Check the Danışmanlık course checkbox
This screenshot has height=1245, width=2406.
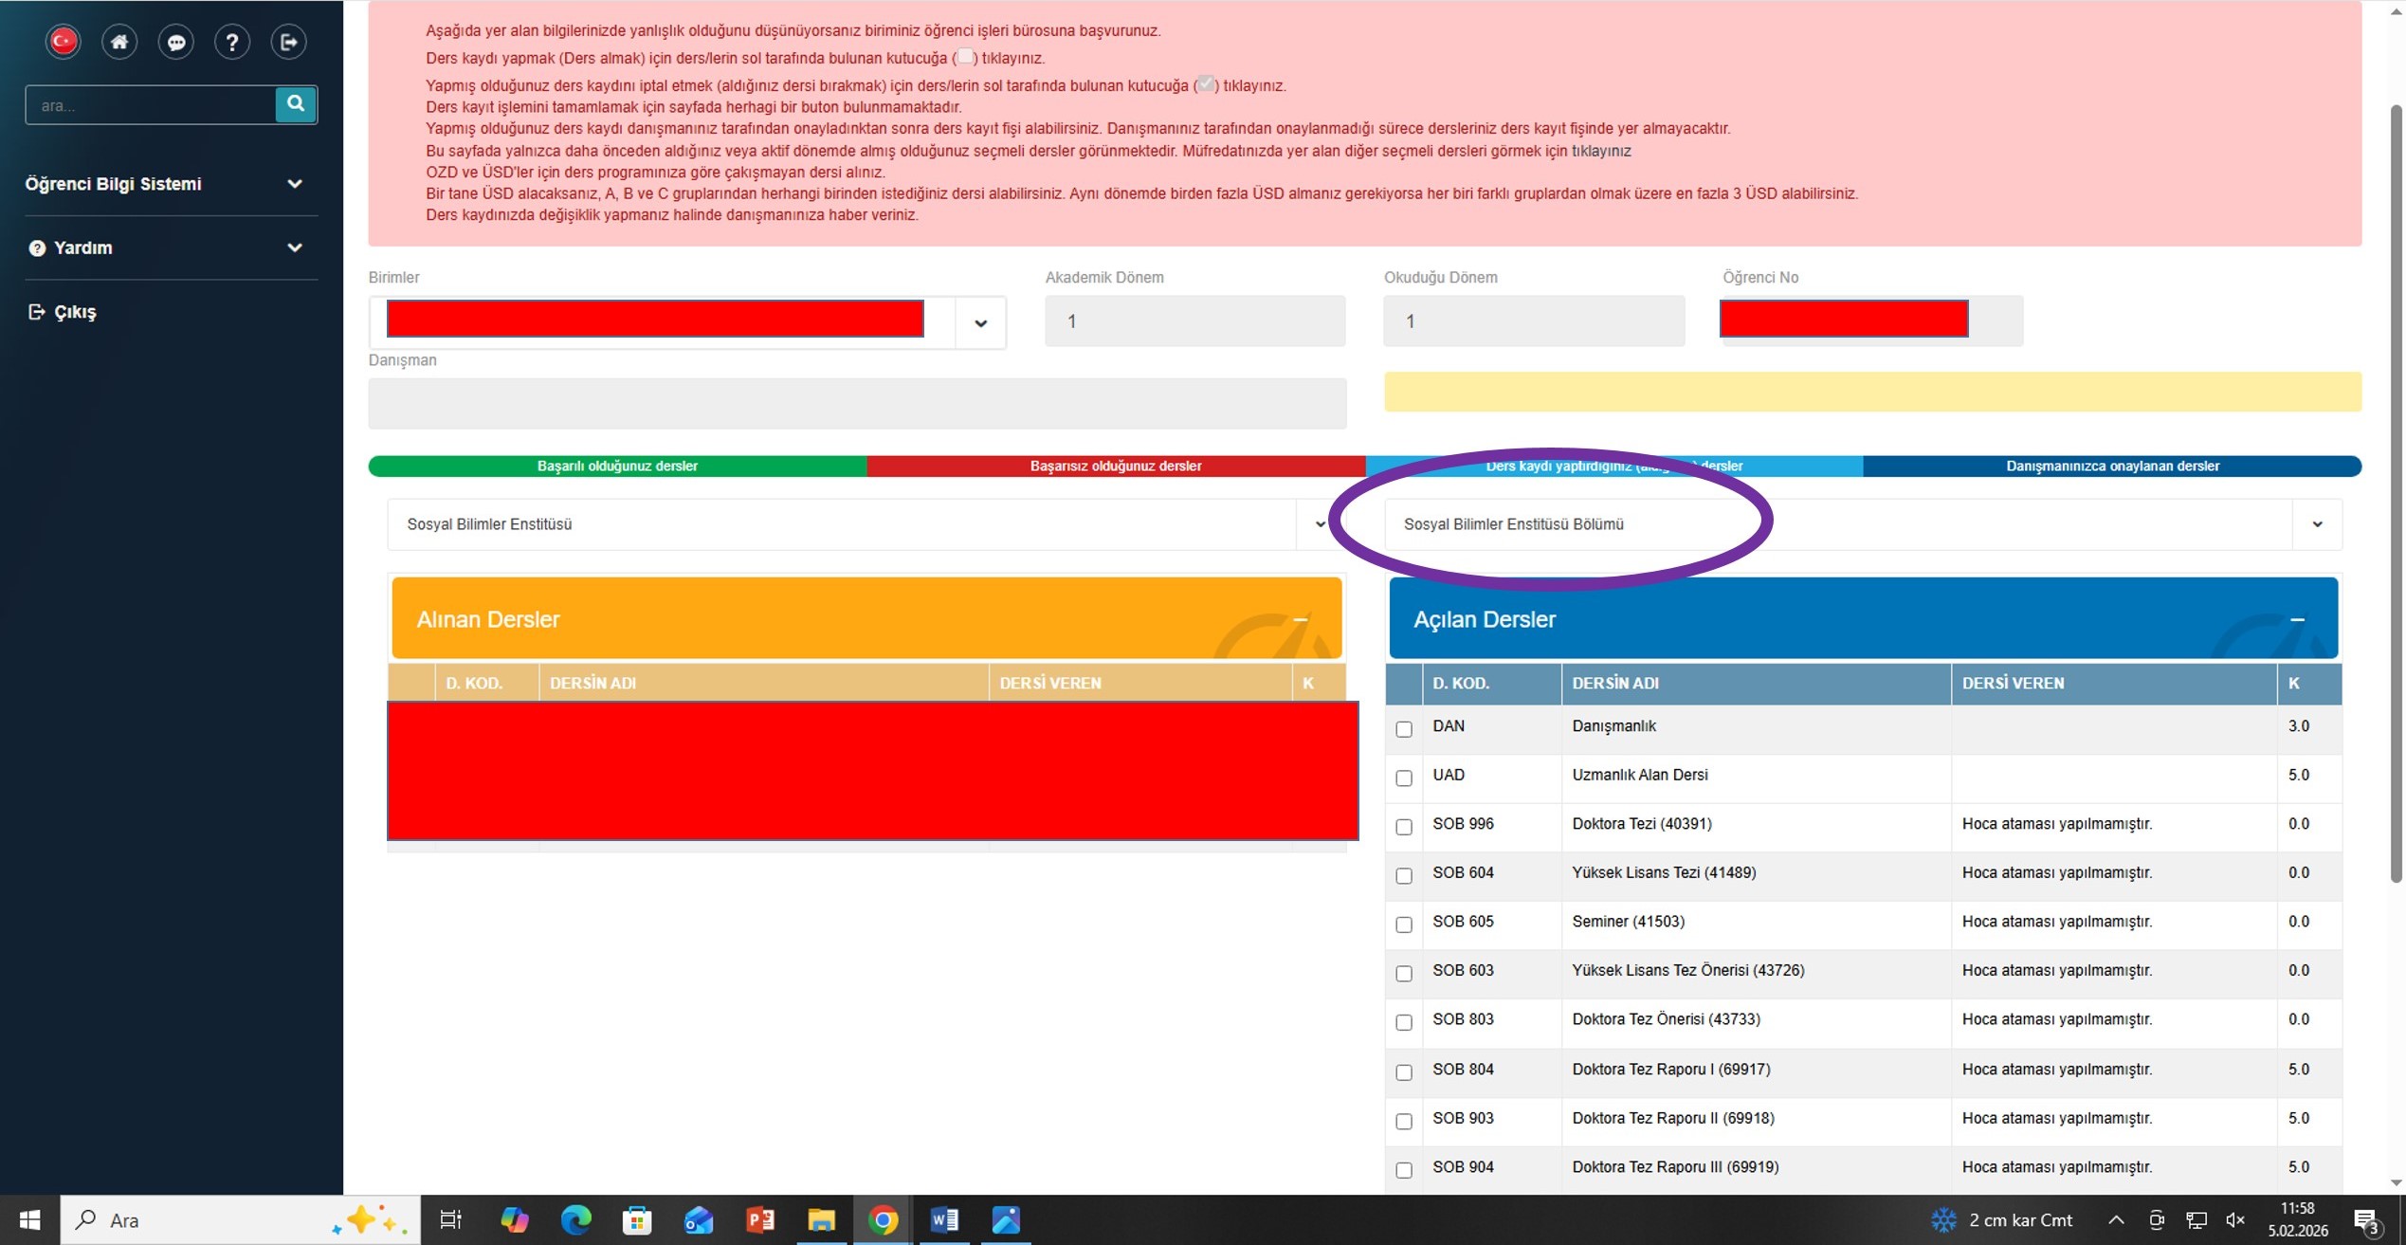1404,728
